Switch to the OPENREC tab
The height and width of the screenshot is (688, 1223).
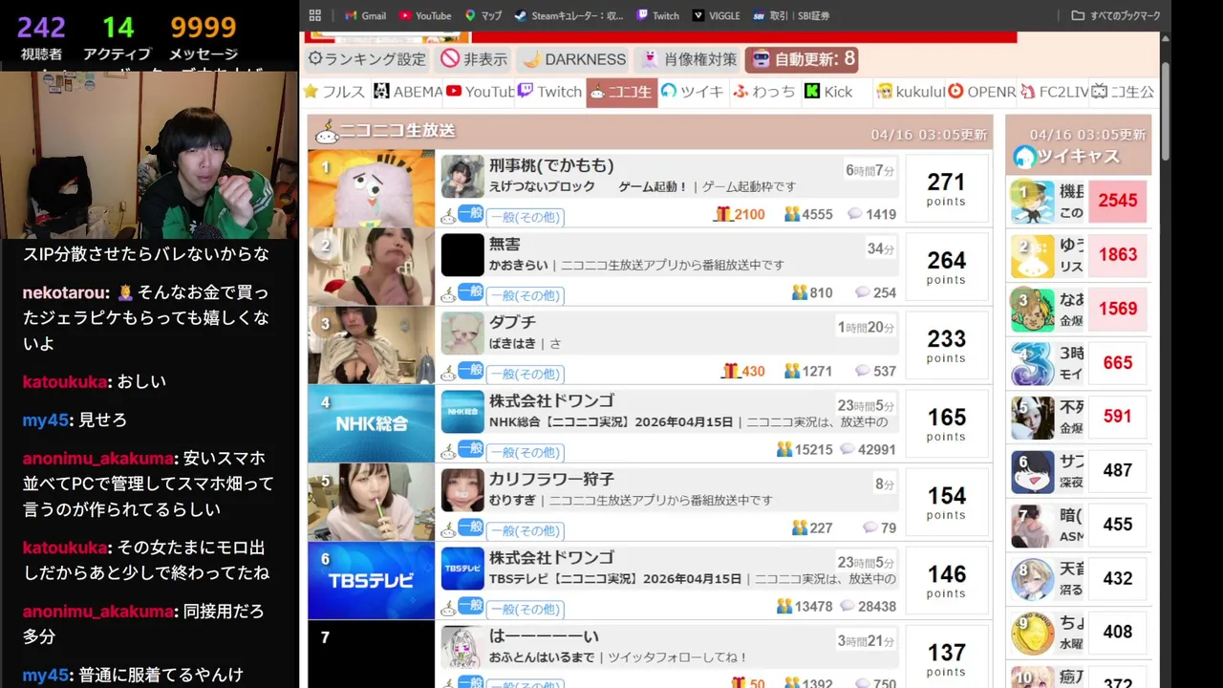(x=981, y=92)
